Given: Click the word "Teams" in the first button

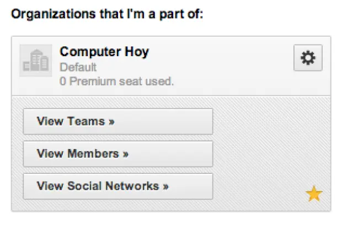Looking at the screenshot, I should tap(85, 122).
